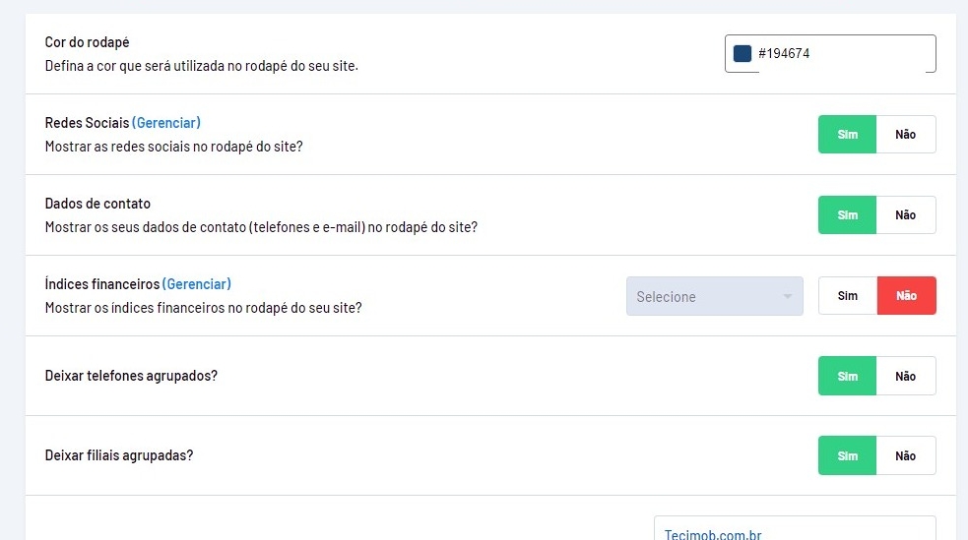968x540 pixels.
Task: Choose Não for Dados de contato
Action: (x=905, y=215)
